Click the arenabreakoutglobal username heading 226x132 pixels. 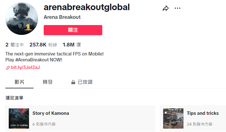[87, 7]
